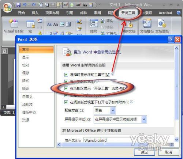Screen dimensions: 183x159
Task: Toggle 选择时显示浮动工具栏 checkbox
Action: (66, 75)
